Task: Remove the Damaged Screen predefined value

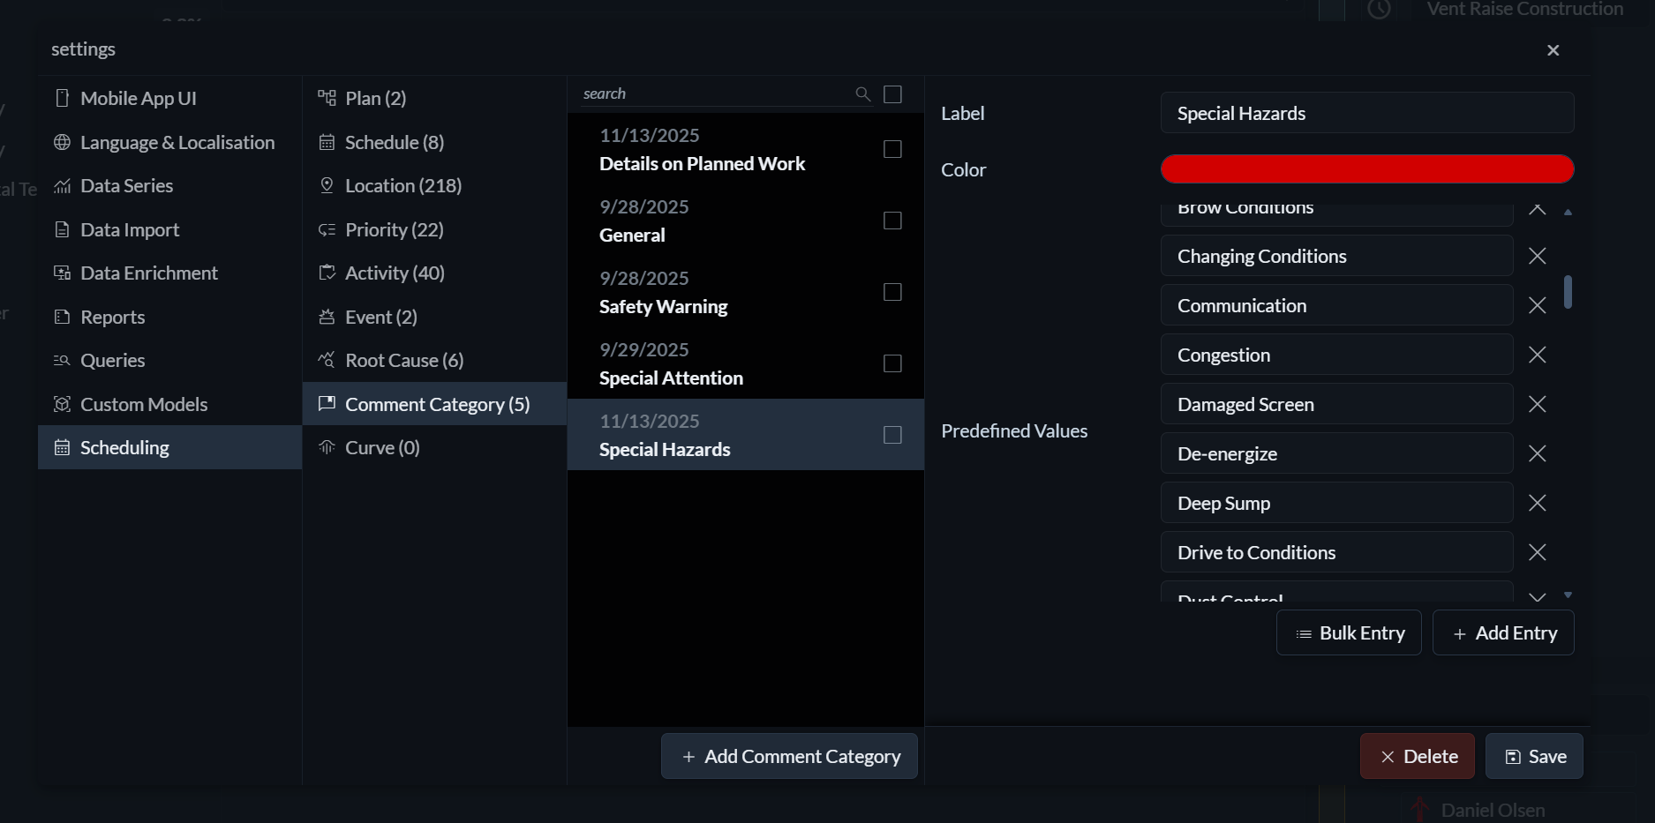Action: (1537, 404)
